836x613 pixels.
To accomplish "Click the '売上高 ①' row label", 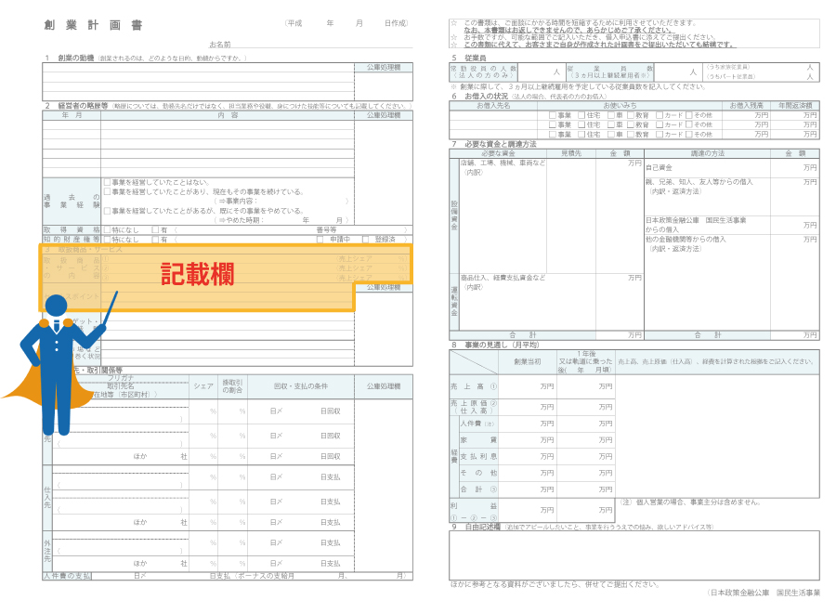I will pos(474,386).
